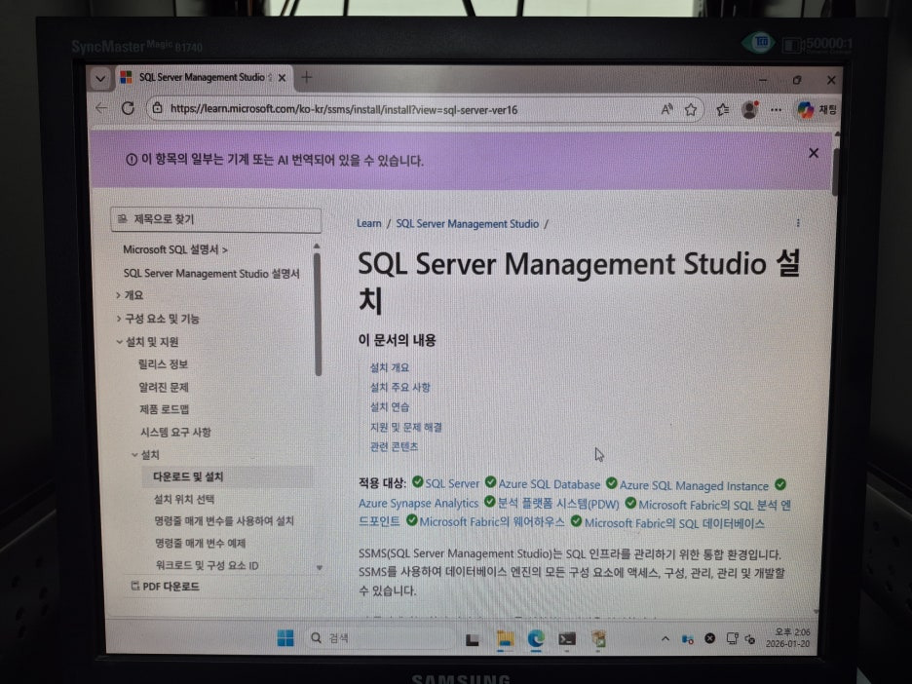Jump to 설치 개요 section
Image resolution: width=912 pixels, height=684 pixels.
(389, 367)
